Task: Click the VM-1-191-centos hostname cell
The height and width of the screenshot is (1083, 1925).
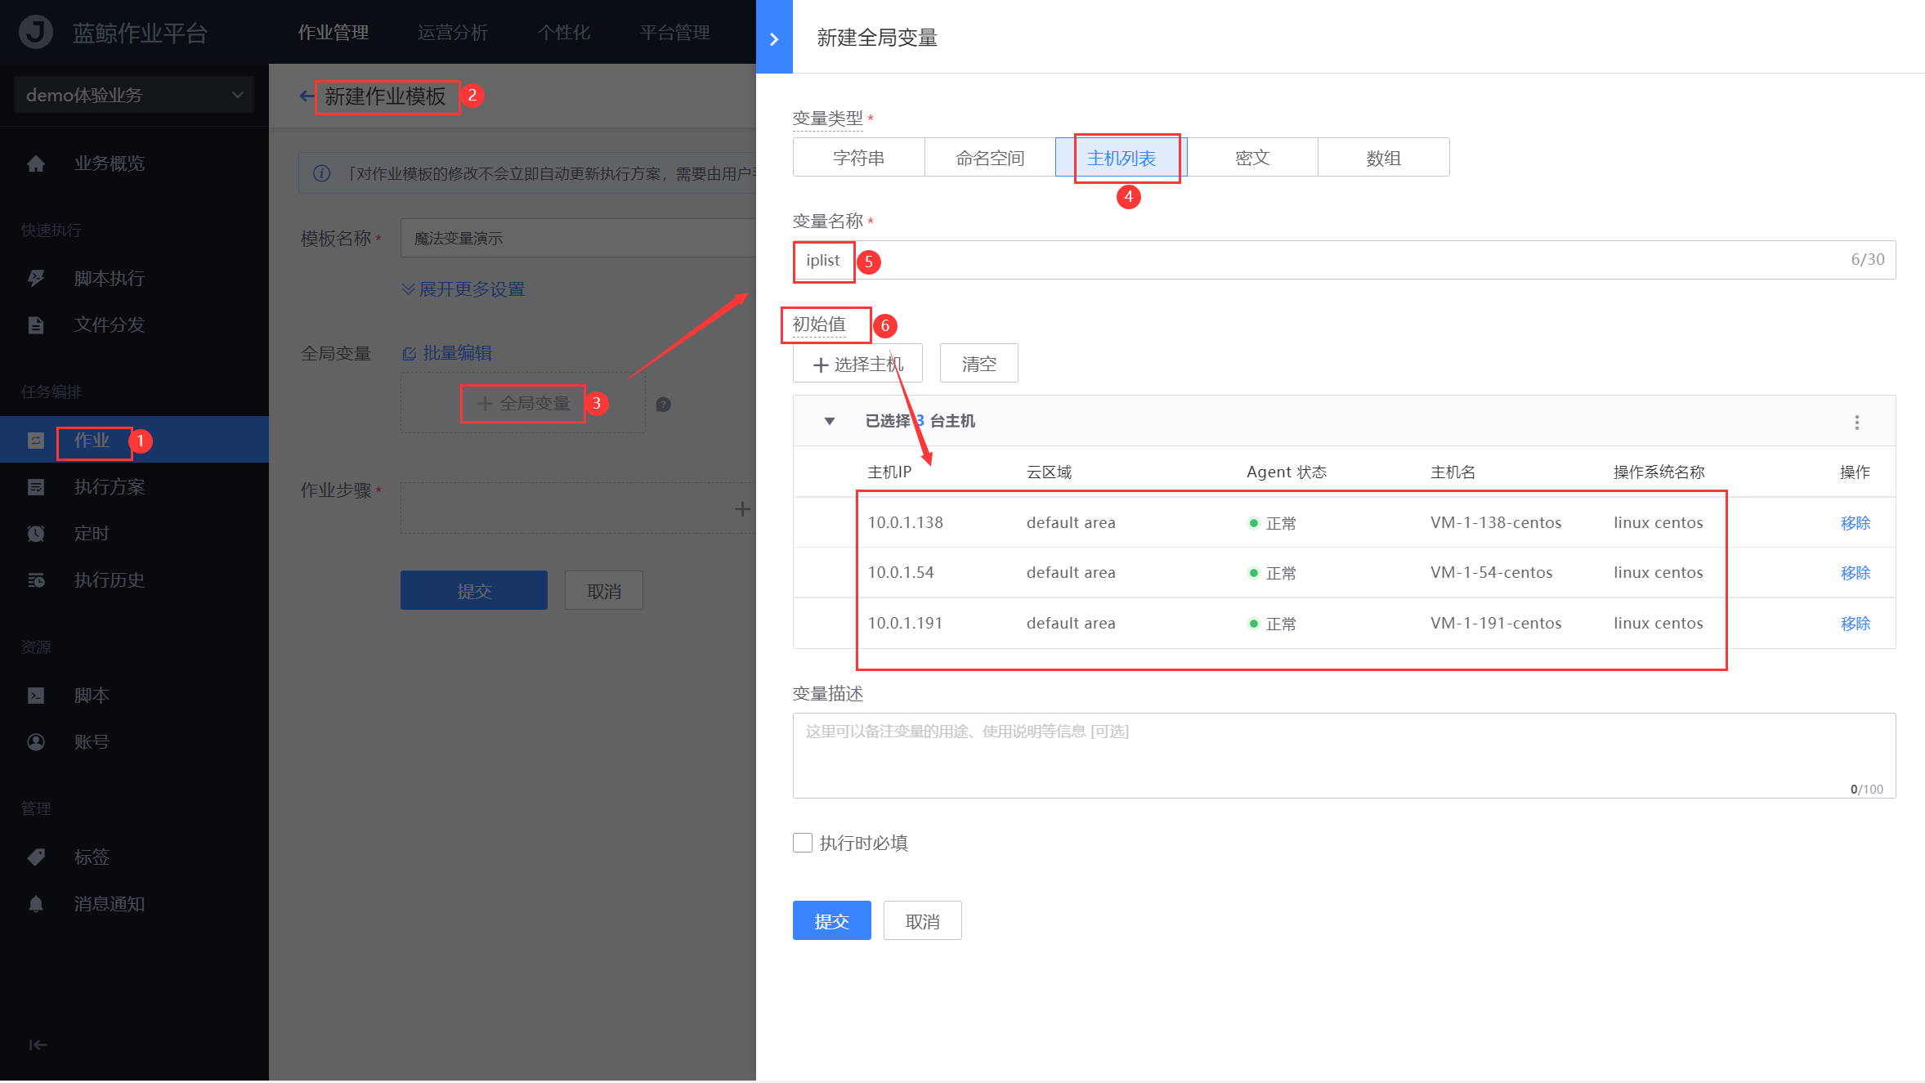Action: [x=1496, y=624]
